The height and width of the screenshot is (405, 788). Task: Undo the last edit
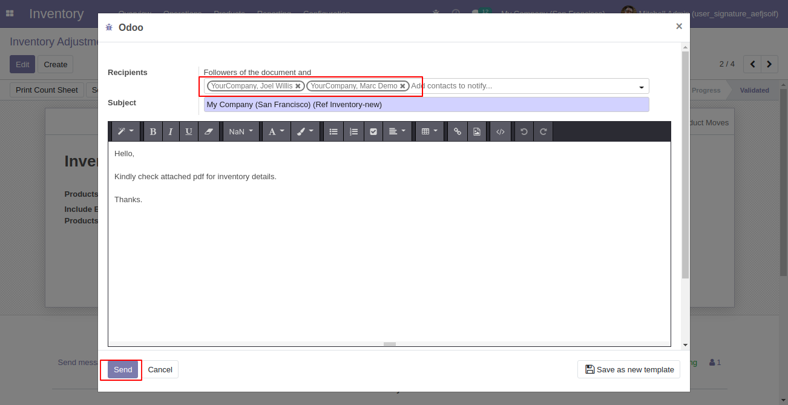point(524,131)
